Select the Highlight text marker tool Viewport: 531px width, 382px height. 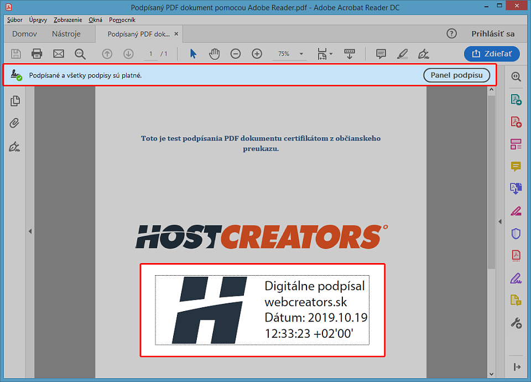tap(402, 54)
